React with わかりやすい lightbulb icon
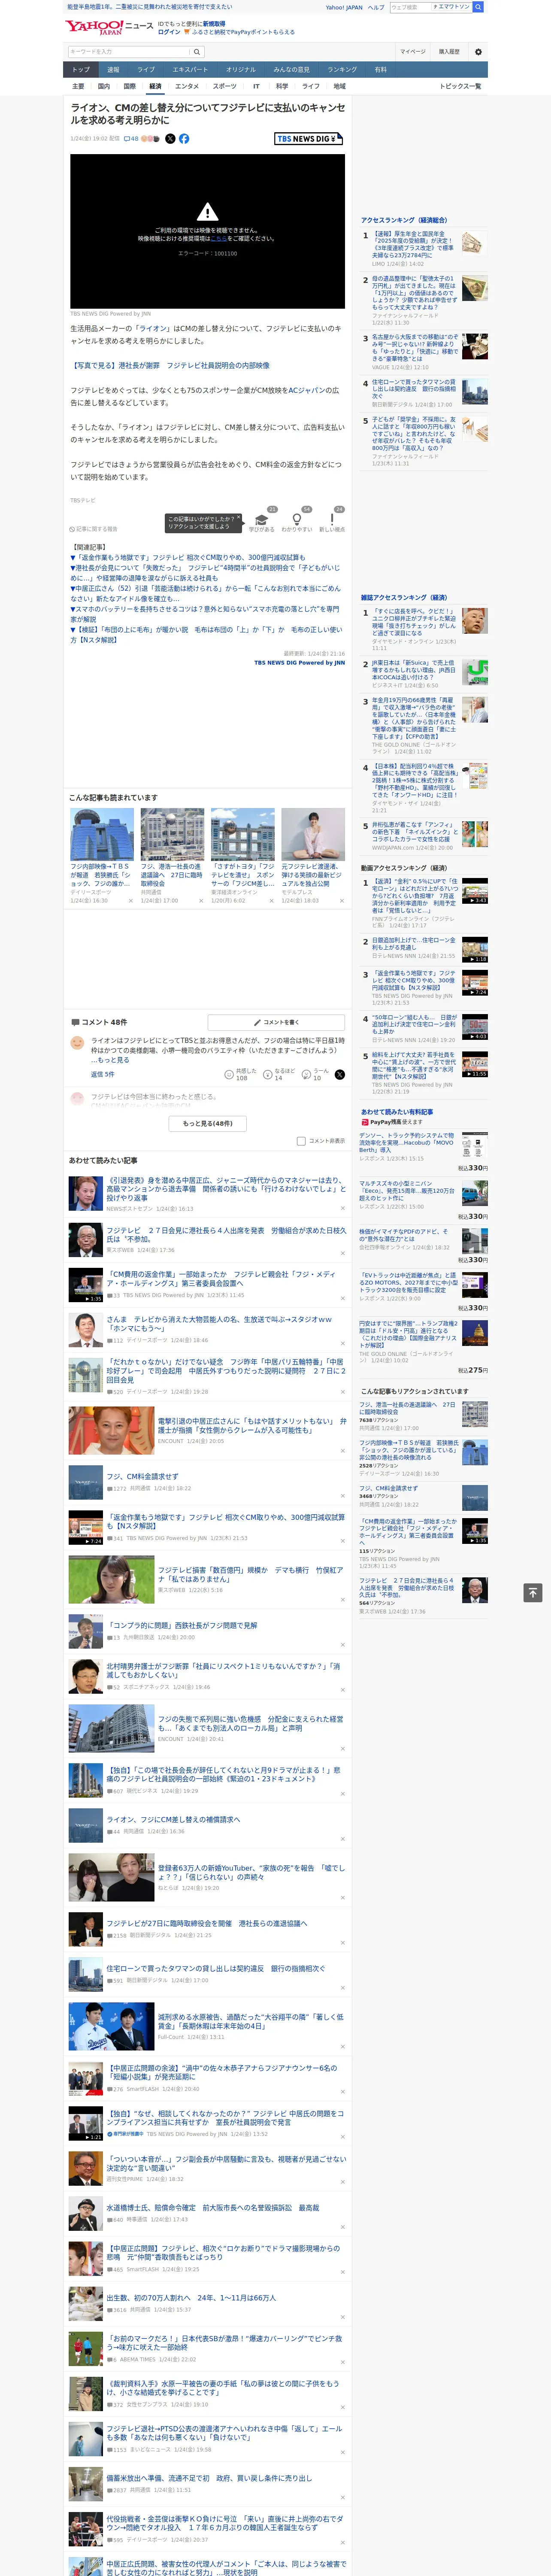 pyautogui.click(x=297, y=519)
